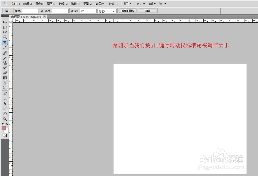Select the Spot Healing Brush tool
Screen dimensions: 258x176
click(x=5, y=53)
